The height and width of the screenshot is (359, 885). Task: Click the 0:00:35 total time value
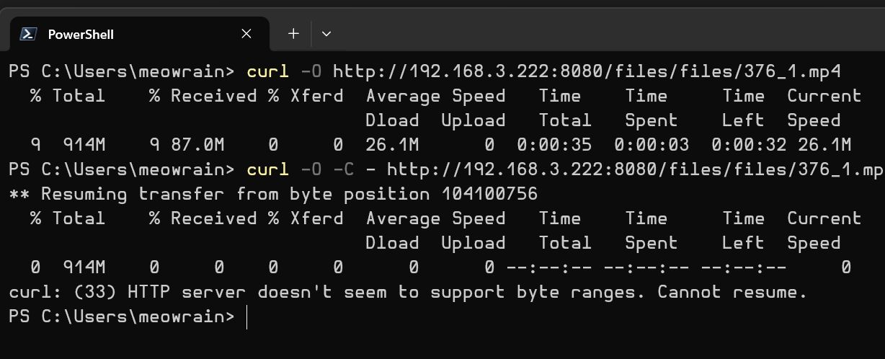point(554,145)
